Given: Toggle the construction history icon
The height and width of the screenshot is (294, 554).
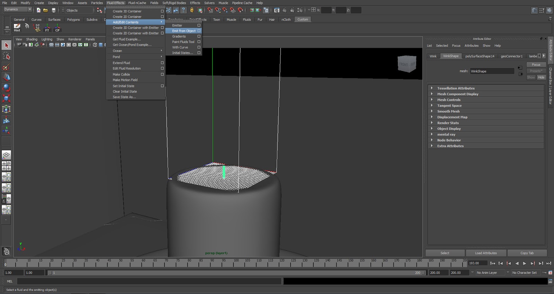Looking at the screenshot, I should pos(266,10).
